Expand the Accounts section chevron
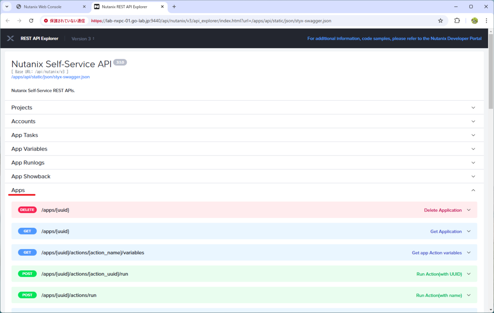Image resolution: width=494 pixels, height=313 pixels. pyautogui.click(x=473, y=121)
